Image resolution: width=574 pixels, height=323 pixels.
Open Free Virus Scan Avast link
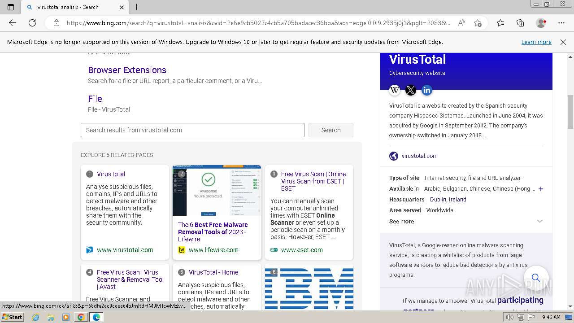coord(130,279)
